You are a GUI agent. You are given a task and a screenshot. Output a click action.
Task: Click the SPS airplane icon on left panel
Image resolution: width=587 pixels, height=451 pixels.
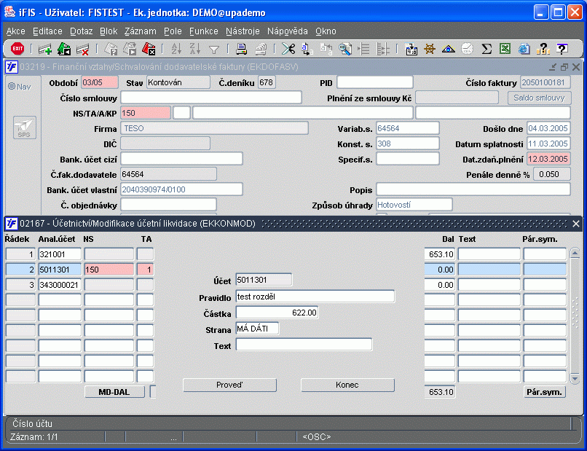24,128
